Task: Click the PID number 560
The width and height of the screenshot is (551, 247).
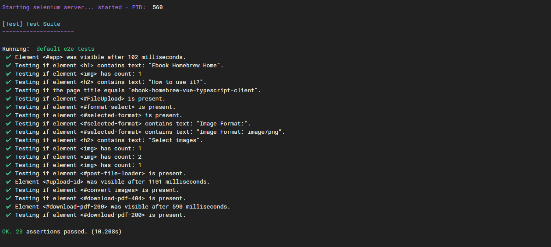Action: [158, 7]
